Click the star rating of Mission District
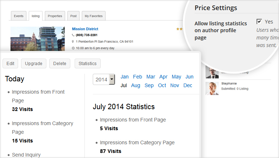This screenshot has height=158, width=279. [x=179, y=29]
